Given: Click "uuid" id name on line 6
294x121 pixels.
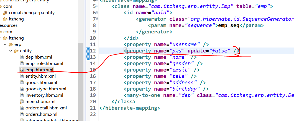Looking at the screenshot, I should point(160,12).
